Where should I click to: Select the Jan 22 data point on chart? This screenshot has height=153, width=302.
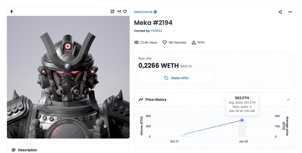coord(242,120)
